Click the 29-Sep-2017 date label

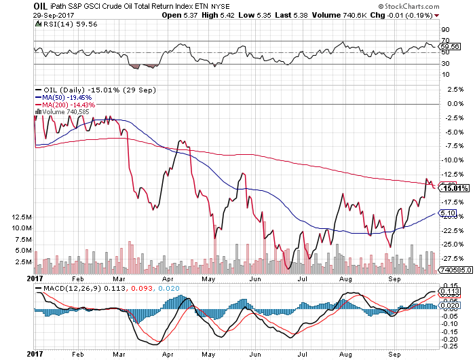(x=54, y=16)
